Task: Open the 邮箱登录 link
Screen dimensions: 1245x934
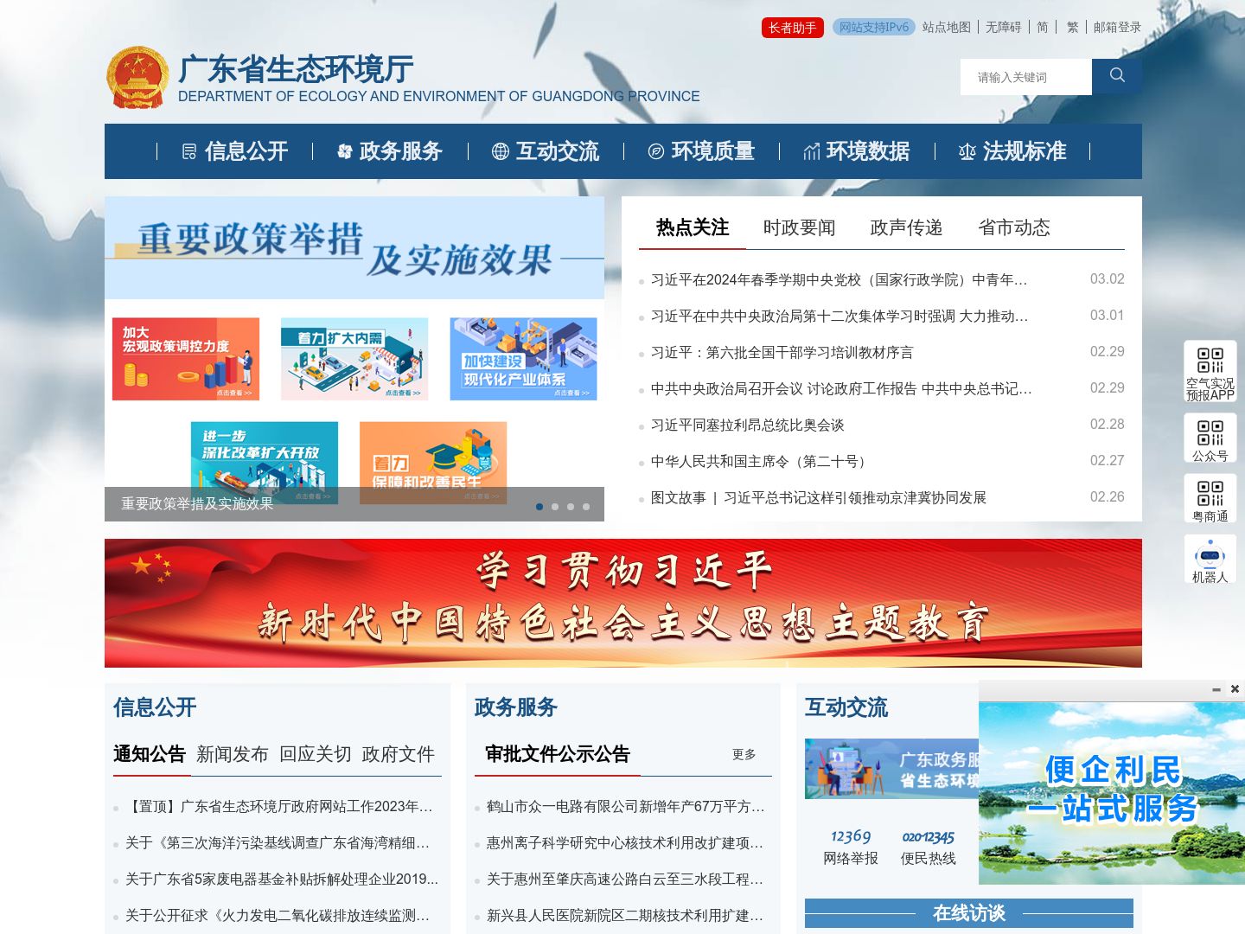Action: click(x=1117, y=28)
